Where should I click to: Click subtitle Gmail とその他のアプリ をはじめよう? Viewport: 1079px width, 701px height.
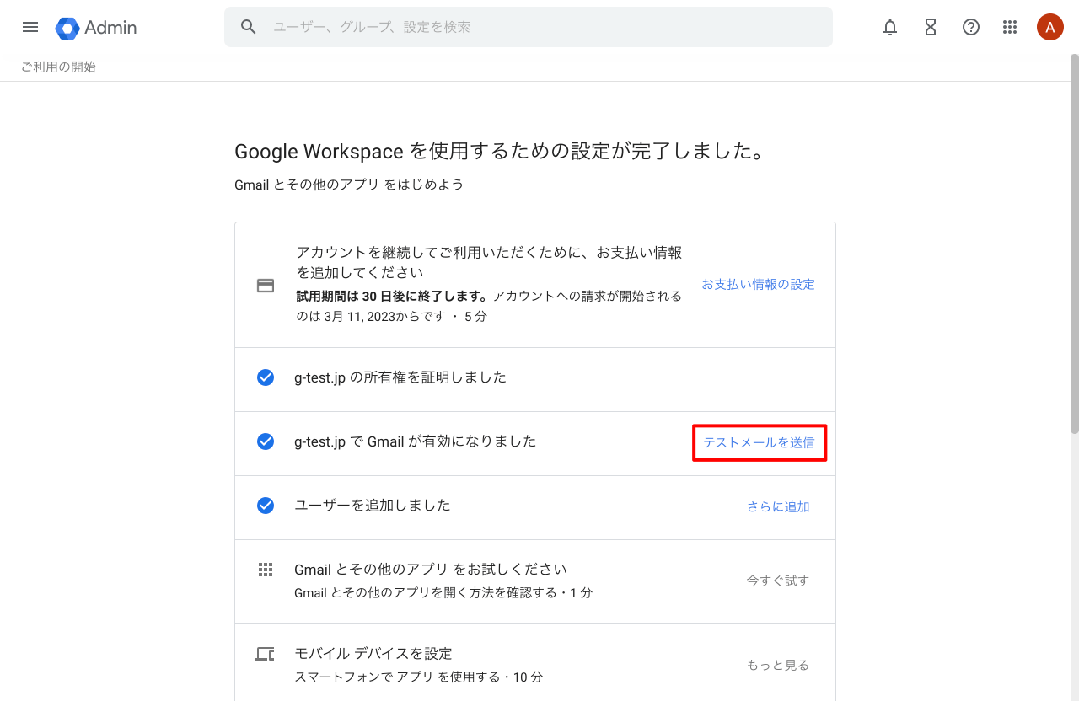(x=349, y=185)
